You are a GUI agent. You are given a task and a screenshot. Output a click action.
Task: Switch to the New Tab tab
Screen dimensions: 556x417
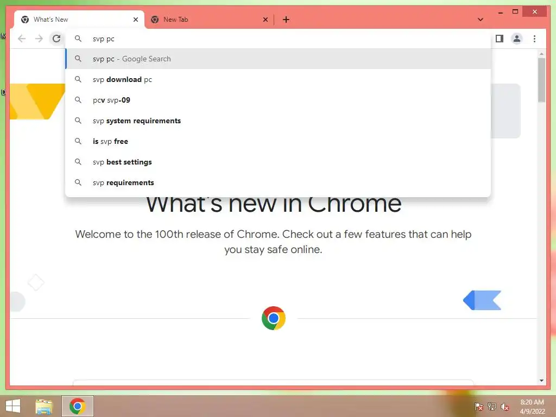point(209,20)
